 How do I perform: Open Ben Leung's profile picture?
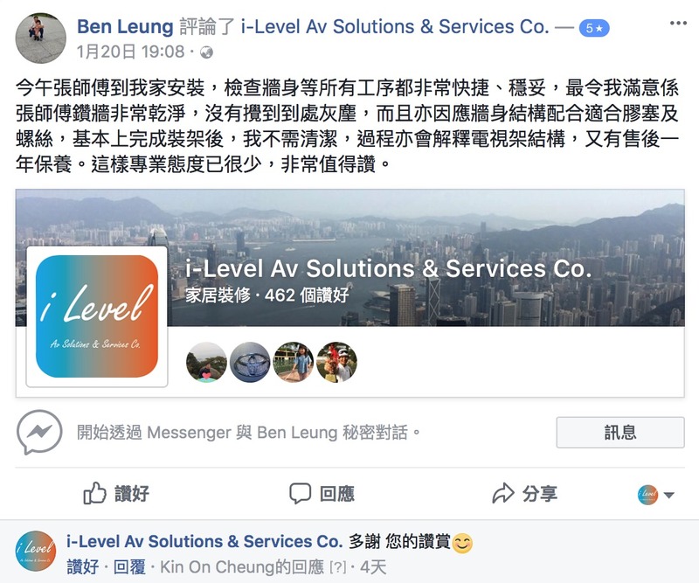pos(40,38)
